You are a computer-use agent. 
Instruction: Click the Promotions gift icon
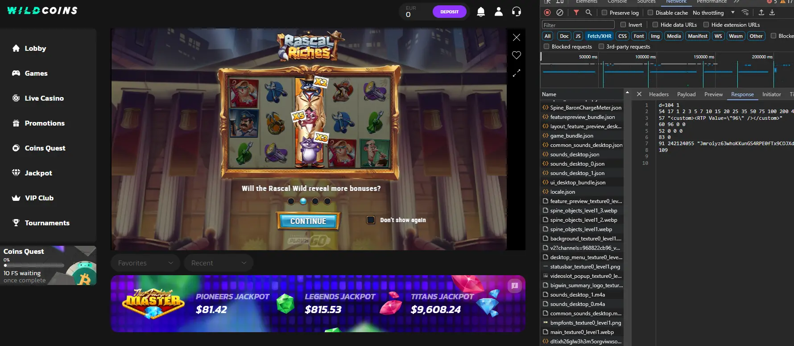[x=16, y=123]
